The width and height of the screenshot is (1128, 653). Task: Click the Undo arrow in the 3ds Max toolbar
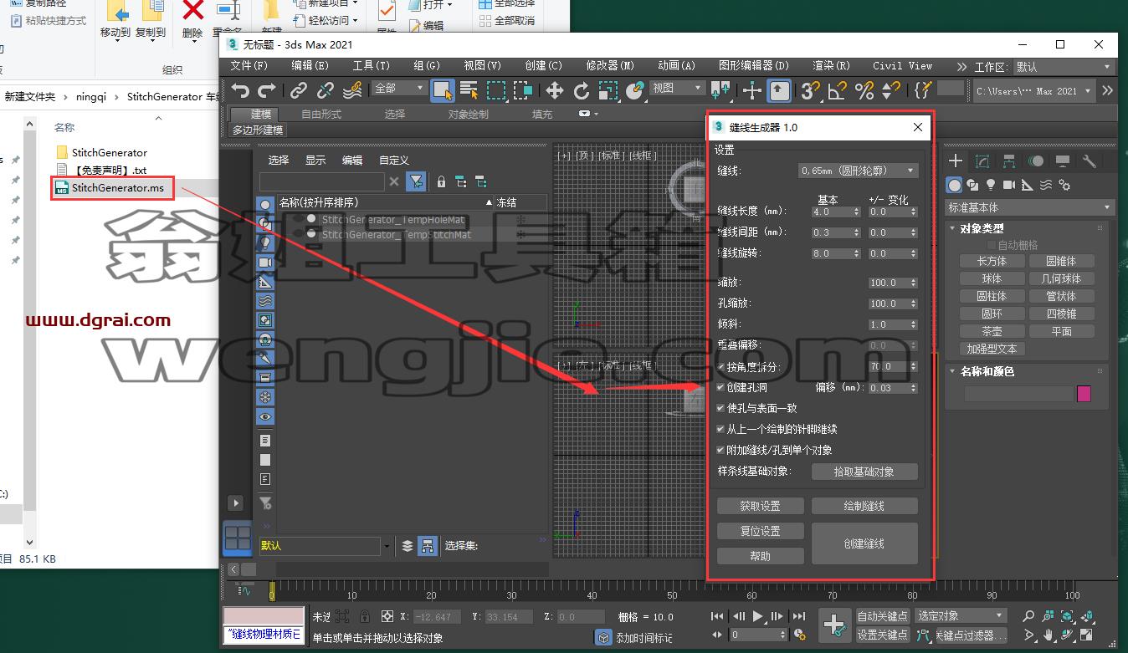pos(241,90)
